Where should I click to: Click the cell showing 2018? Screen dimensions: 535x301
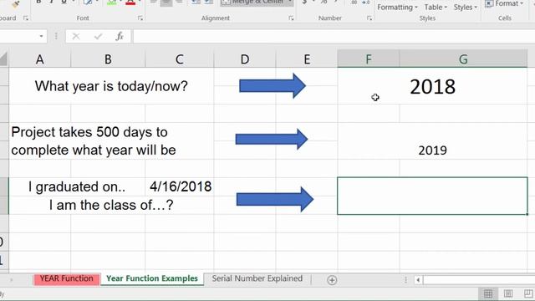tap(432, 86)
